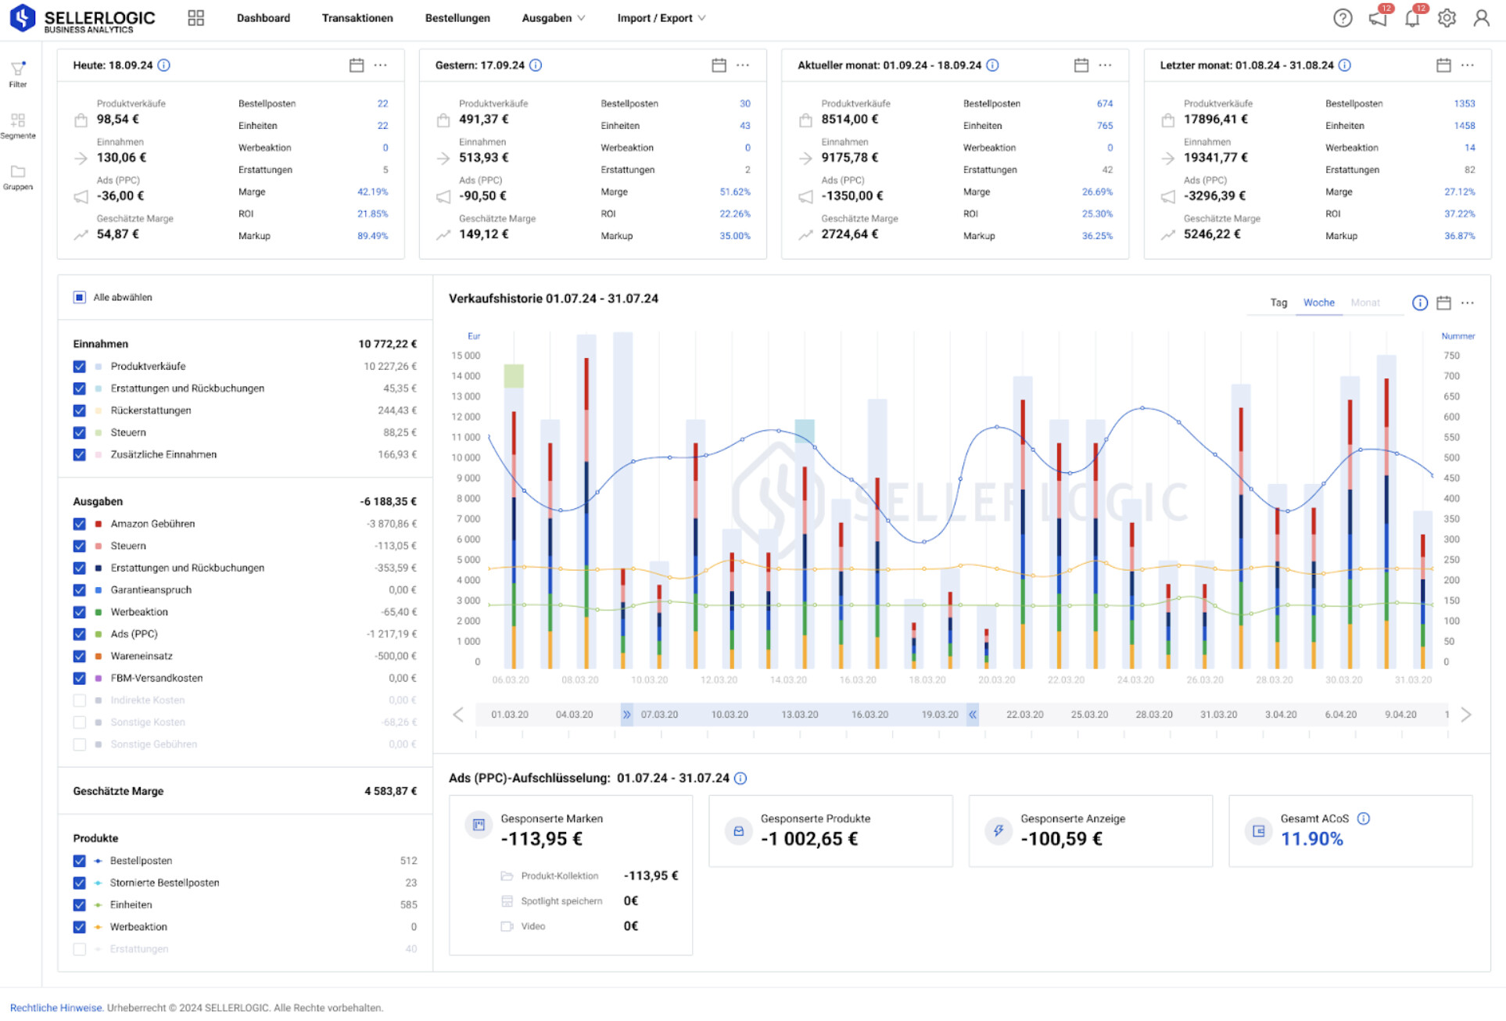Viewport: 1506px width, 1021px height.
Task: Click info icon beside Letzter monat dates
Action: point(1344,65)
